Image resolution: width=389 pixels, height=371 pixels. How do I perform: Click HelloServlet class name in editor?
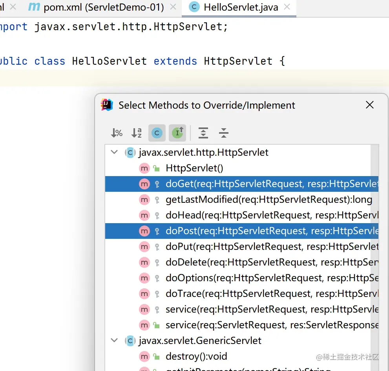point(110,61)
